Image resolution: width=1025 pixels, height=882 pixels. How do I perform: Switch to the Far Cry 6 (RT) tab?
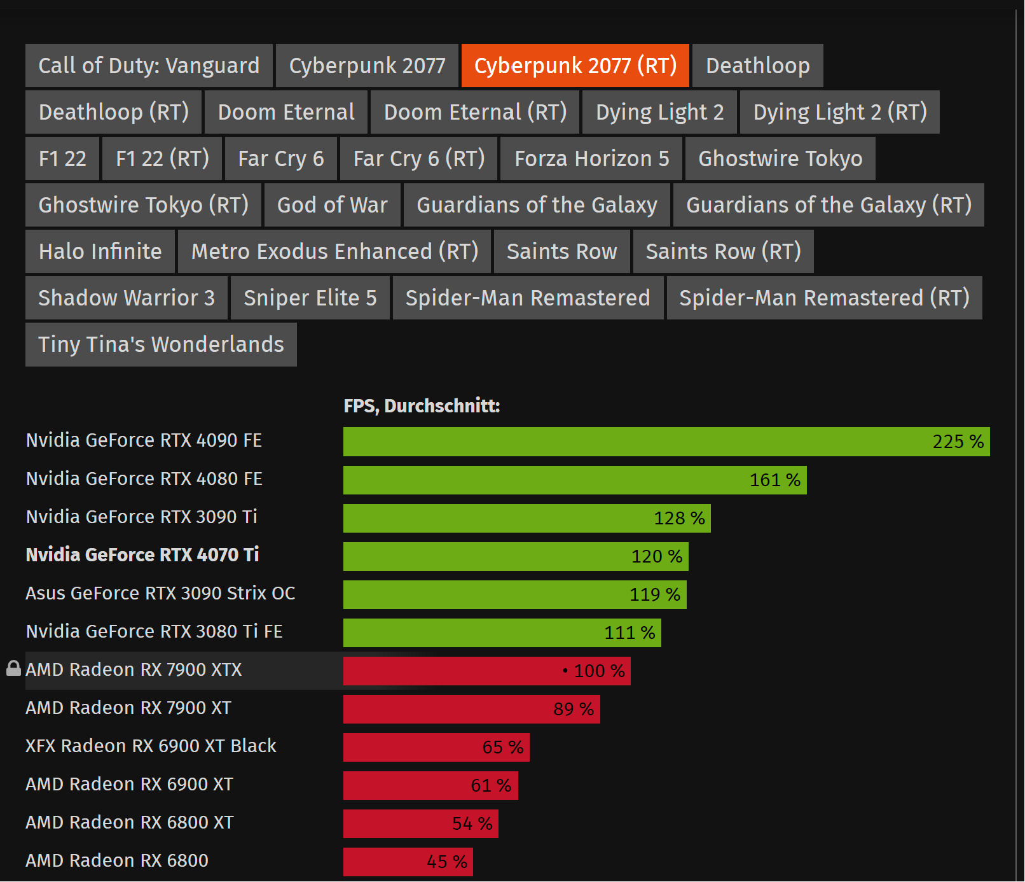click(419, 158)
